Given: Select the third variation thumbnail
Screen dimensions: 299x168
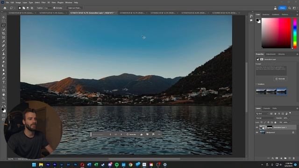Looking at the screenshot, I should (x=282, y=91).
